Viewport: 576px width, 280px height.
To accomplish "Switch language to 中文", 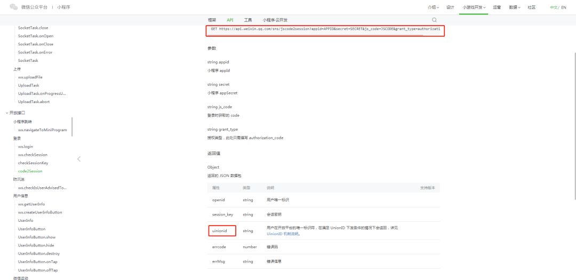I will (554, 7).
